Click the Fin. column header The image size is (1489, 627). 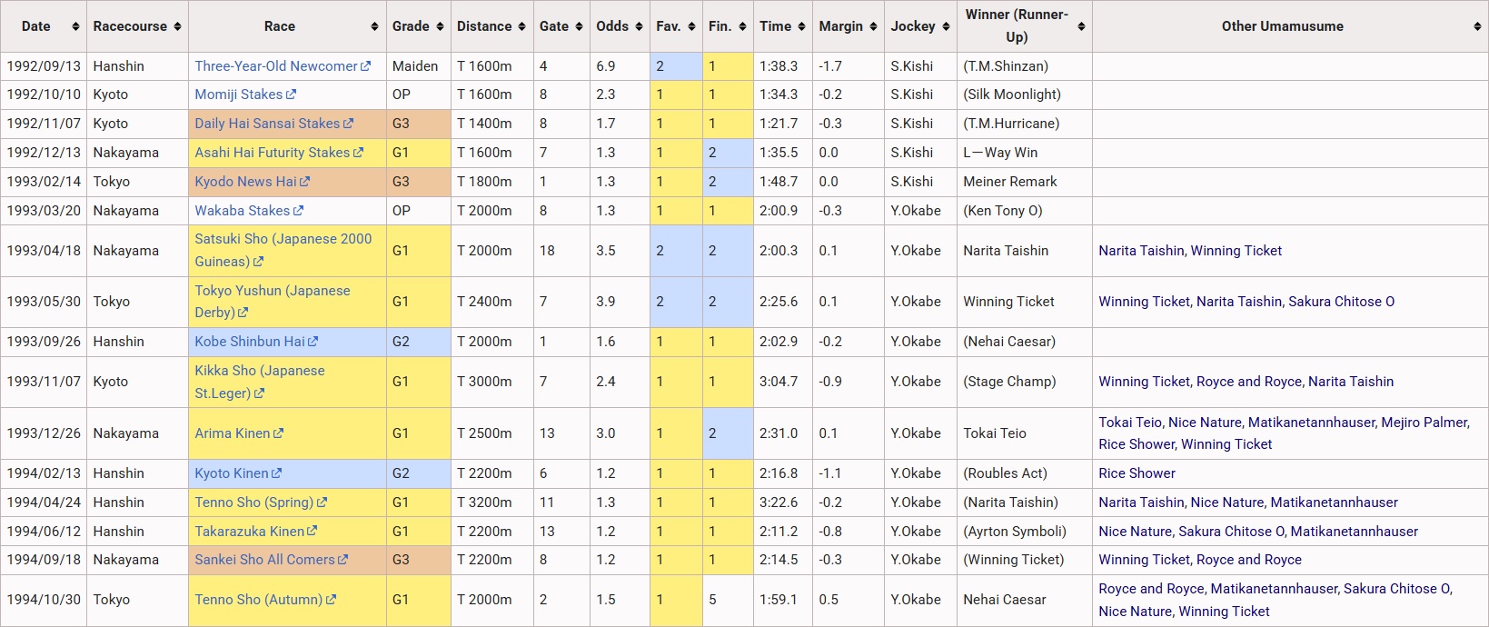click(x=728, y=26)
